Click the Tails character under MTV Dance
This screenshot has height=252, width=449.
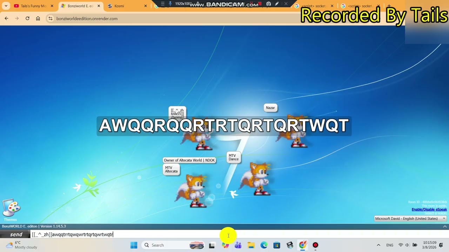click(x=255, y=179)
